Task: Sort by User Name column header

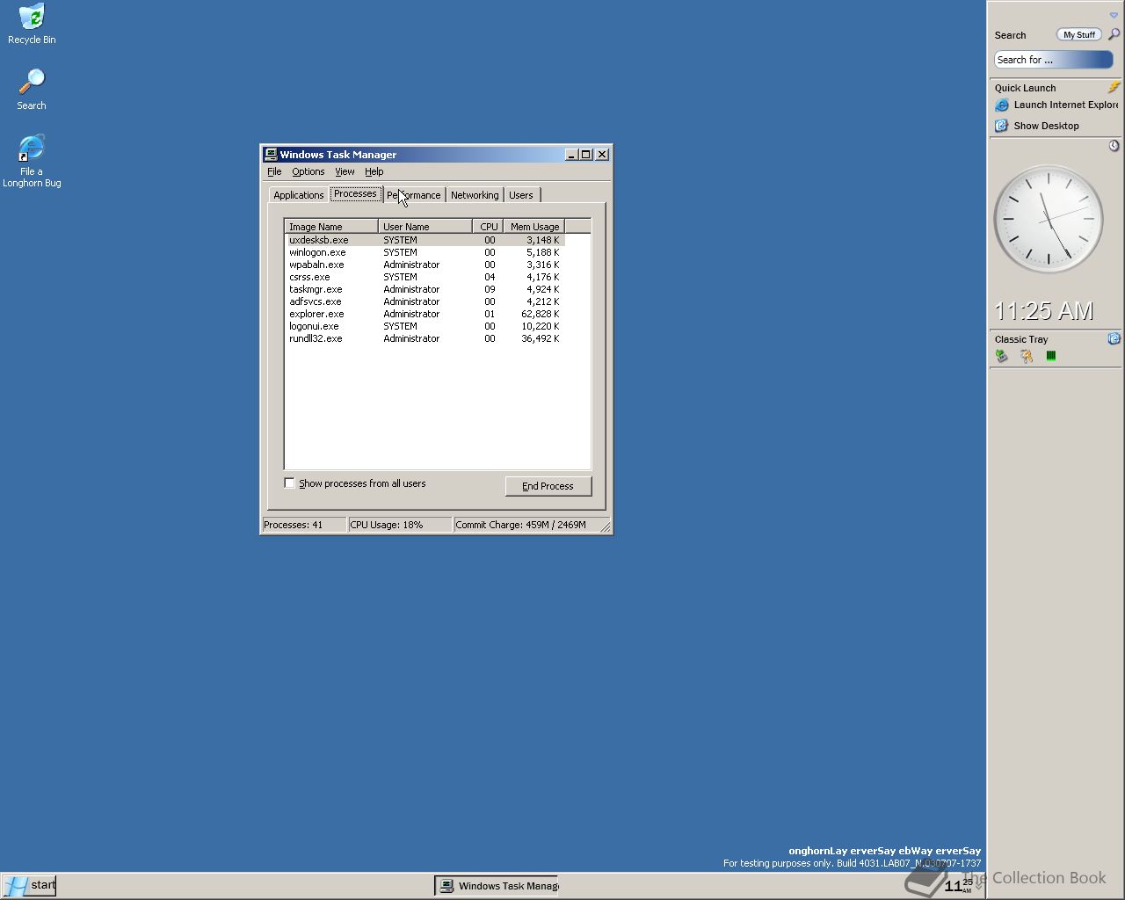Action: [x=425, y=226]
